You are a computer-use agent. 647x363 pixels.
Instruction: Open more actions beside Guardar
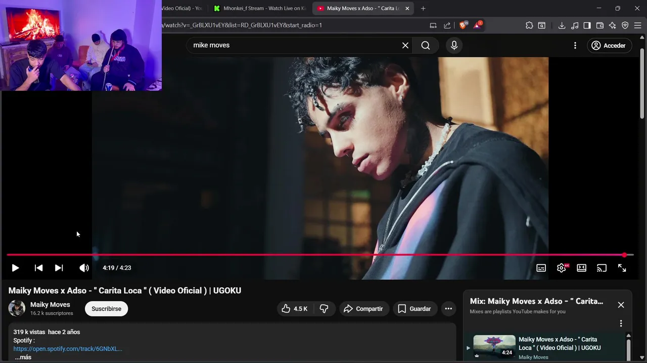[x=448, y=309]
